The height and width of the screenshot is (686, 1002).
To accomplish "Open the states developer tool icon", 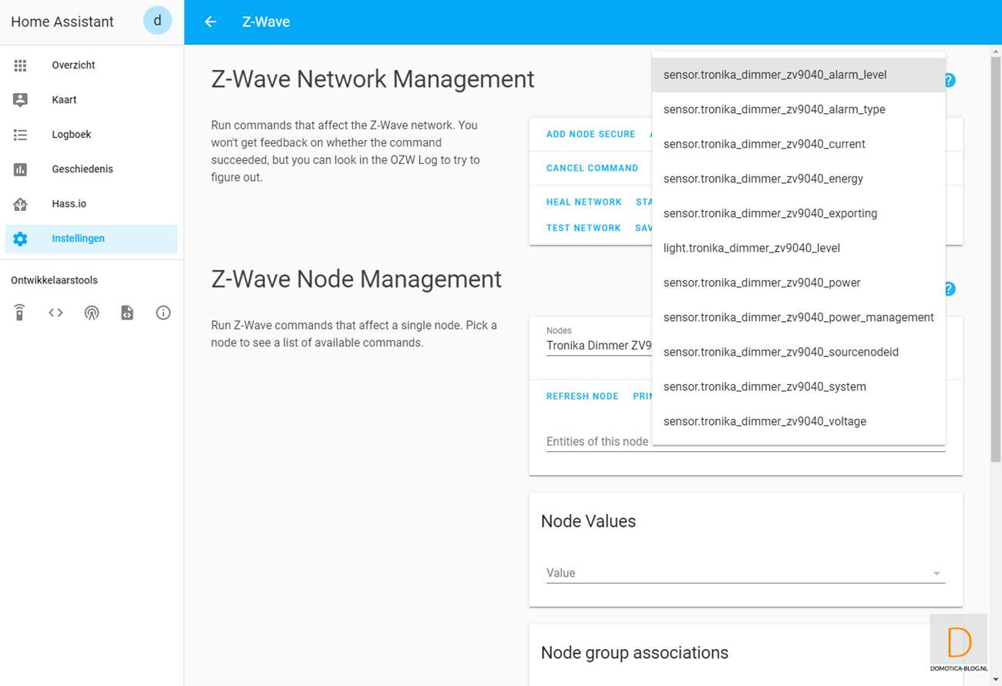I will click(x=55, y=313).
